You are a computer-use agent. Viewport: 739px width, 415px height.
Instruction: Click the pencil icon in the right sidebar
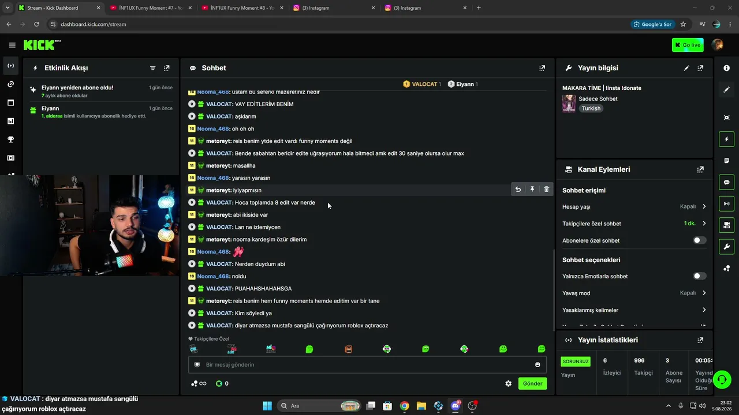(x=726, y=90)
